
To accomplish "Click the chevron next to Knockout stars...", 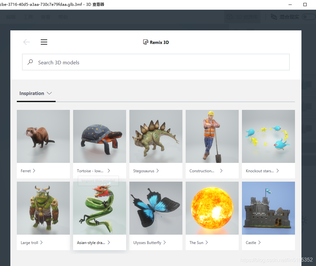I will 278,171.
